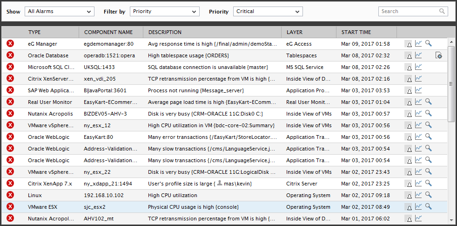
Task: Open alarm details icon for UKSQL:1433 row
Action: pos(408,68)
